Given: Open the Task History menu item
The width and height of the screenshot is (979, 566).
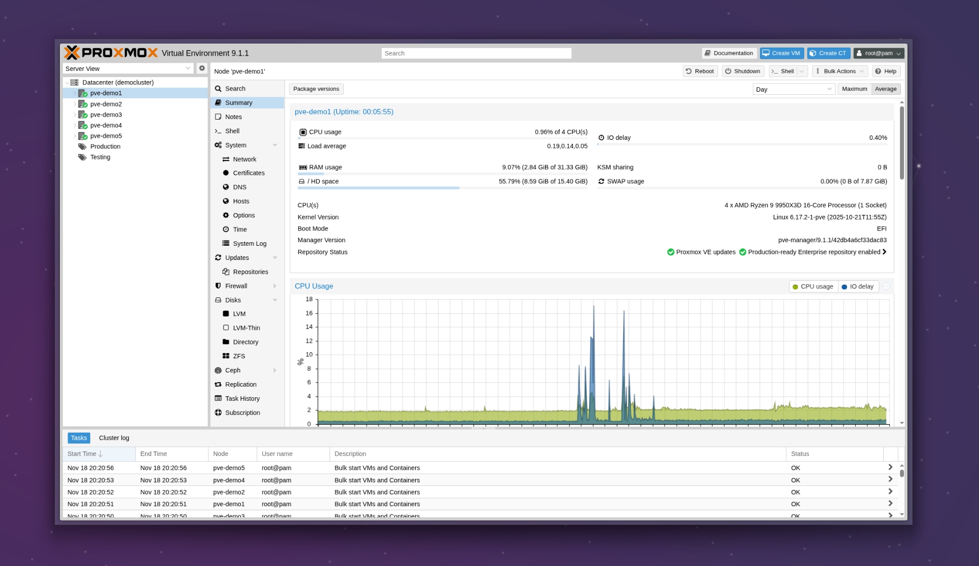Looking at the screenshot, I should 242,399.
